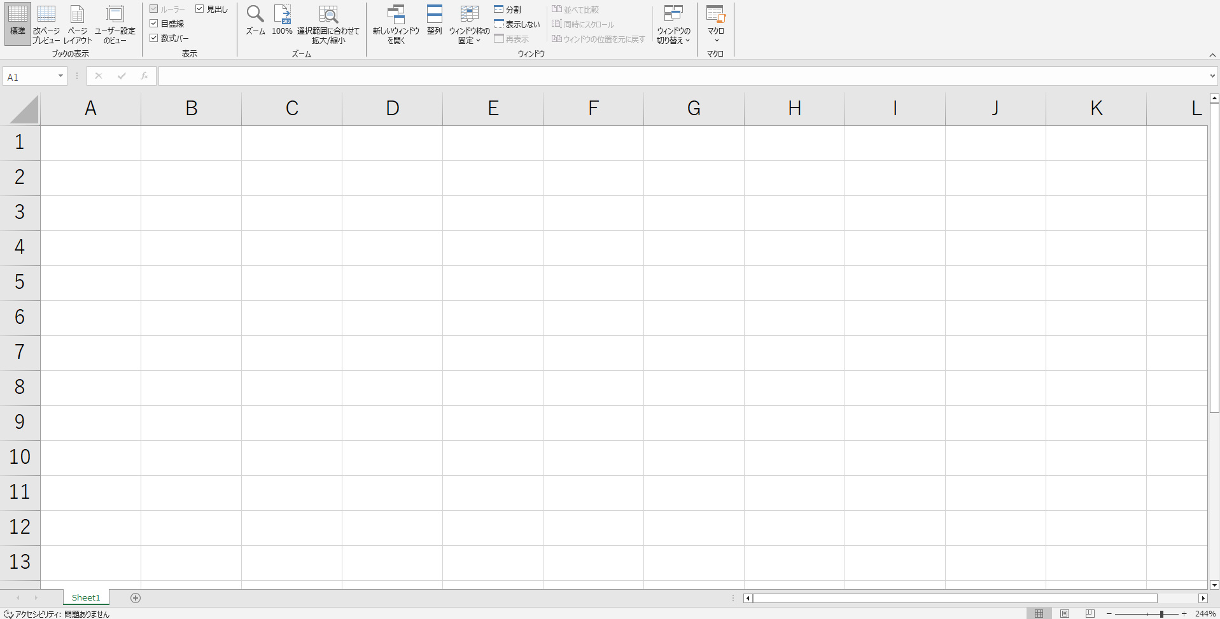Click 並べて比較 side by side
Image resolution: width=1220 pixels, height=619 pixels.
tap(575, 10)
